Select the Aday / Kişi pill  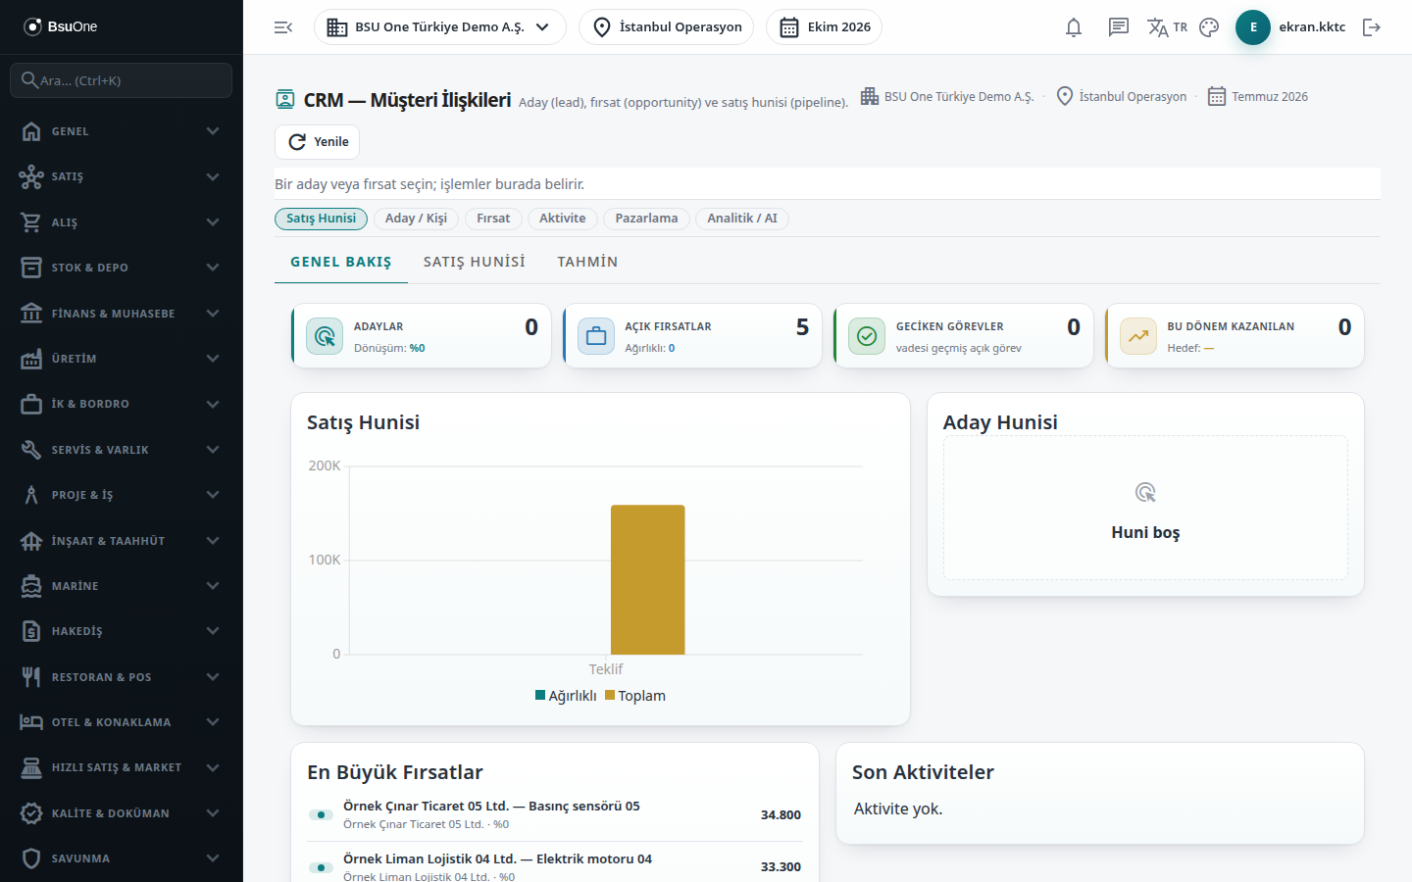(416, 219)
